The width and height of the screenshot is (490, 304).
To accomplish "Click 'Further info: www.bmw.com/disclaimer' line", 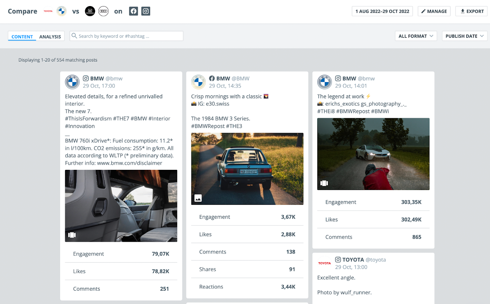I will coord(114,163).
